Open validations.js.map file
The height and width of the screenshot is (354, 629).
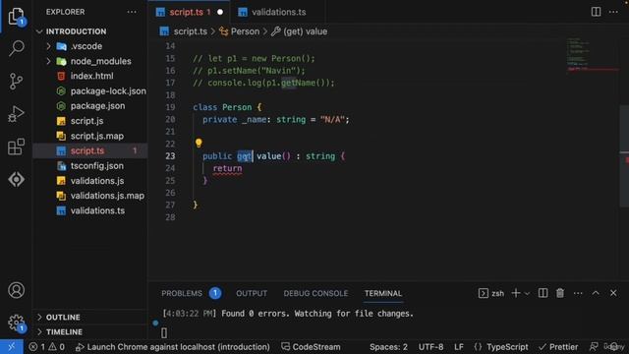pyautogui.click(x=107, y=196)
